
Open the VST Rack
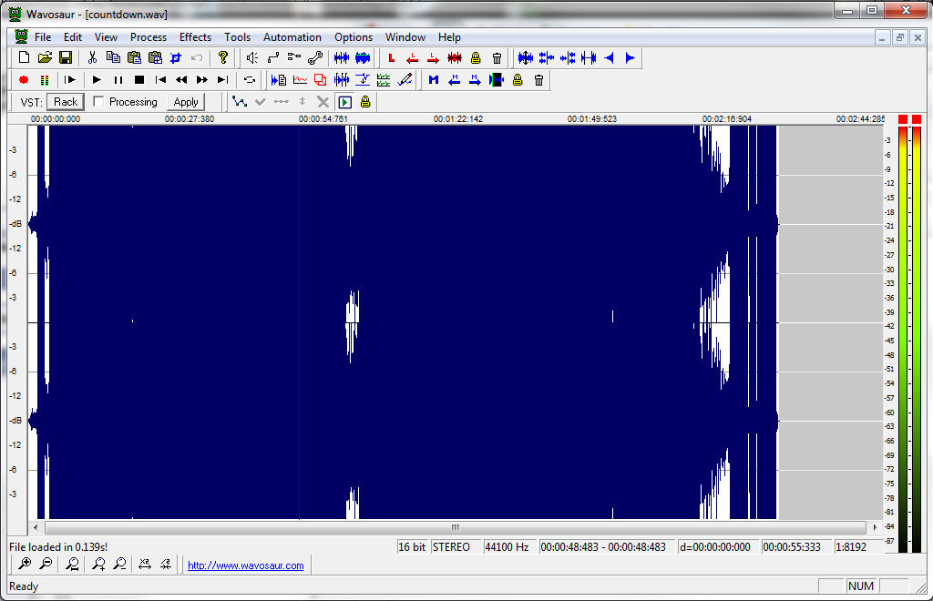pyautogui.click(x=66, y=102)
